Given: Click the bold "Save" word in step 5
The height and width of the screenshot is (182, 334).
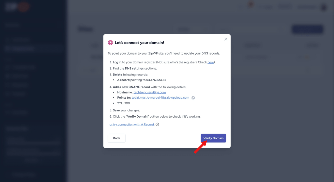Looking at the screenshot, I should pos(116,110).
